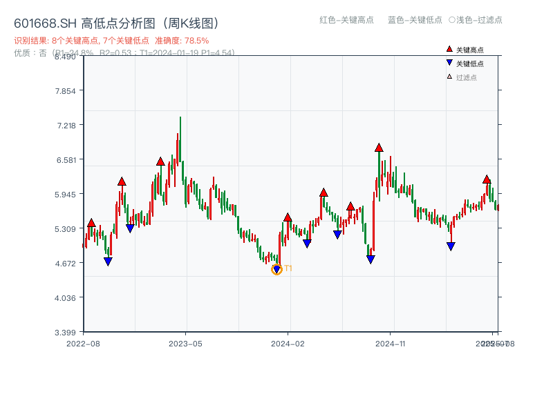Click the orange T1 label text
The width and height of the screenshot is (553, 414).
tap(288, 268)
